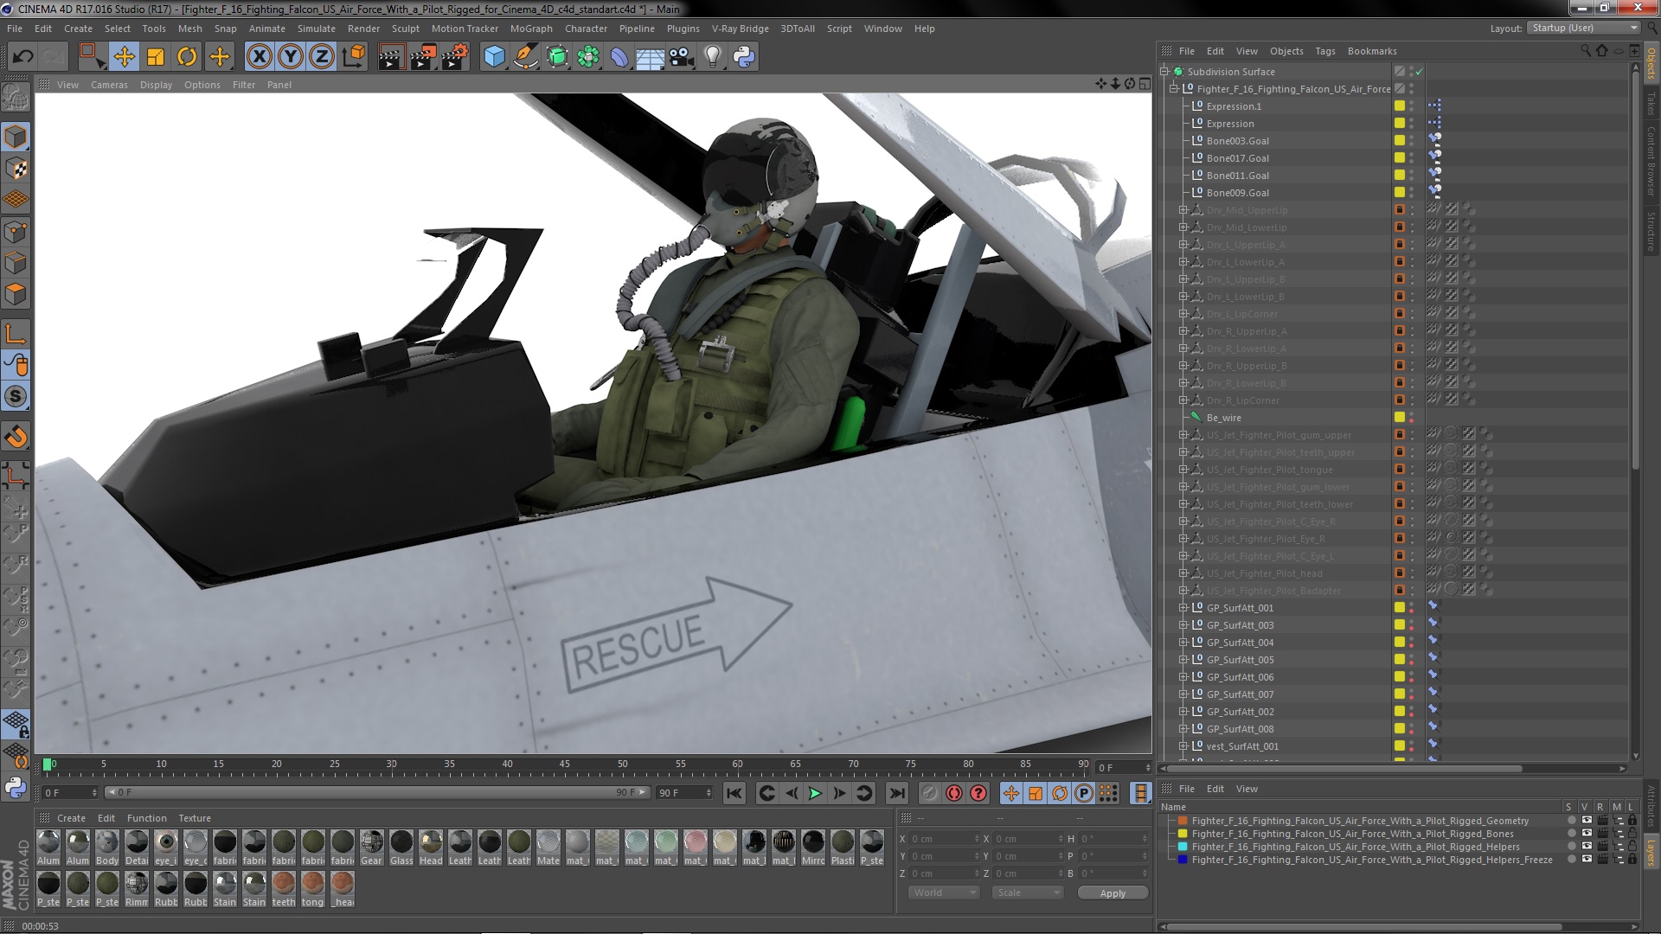This screenshot has width=1661, height=934.
Task: Collapse Fighter_F_16 root null object
Action: (x=1174, y=89)
